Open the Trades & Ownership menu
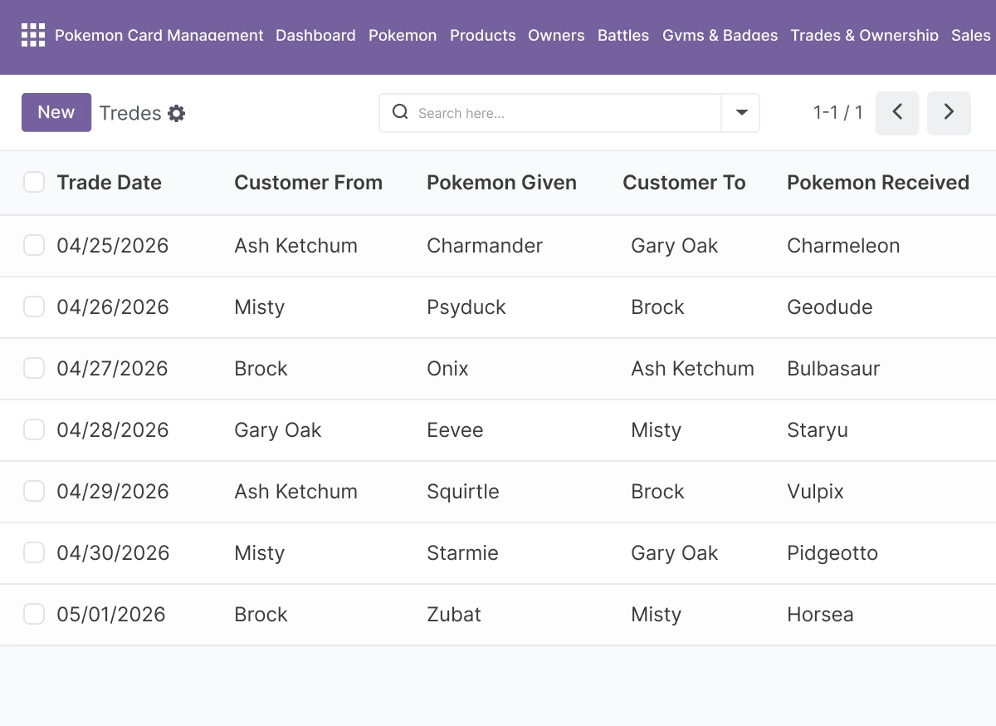This screenshot has height=726, width=996. coord(865,35)
